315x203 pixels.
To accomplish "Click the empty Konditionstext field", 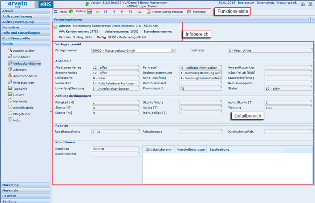I will (115, 154).
